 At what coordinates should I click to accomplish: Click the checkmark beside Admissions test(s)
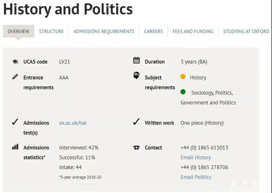15,122
